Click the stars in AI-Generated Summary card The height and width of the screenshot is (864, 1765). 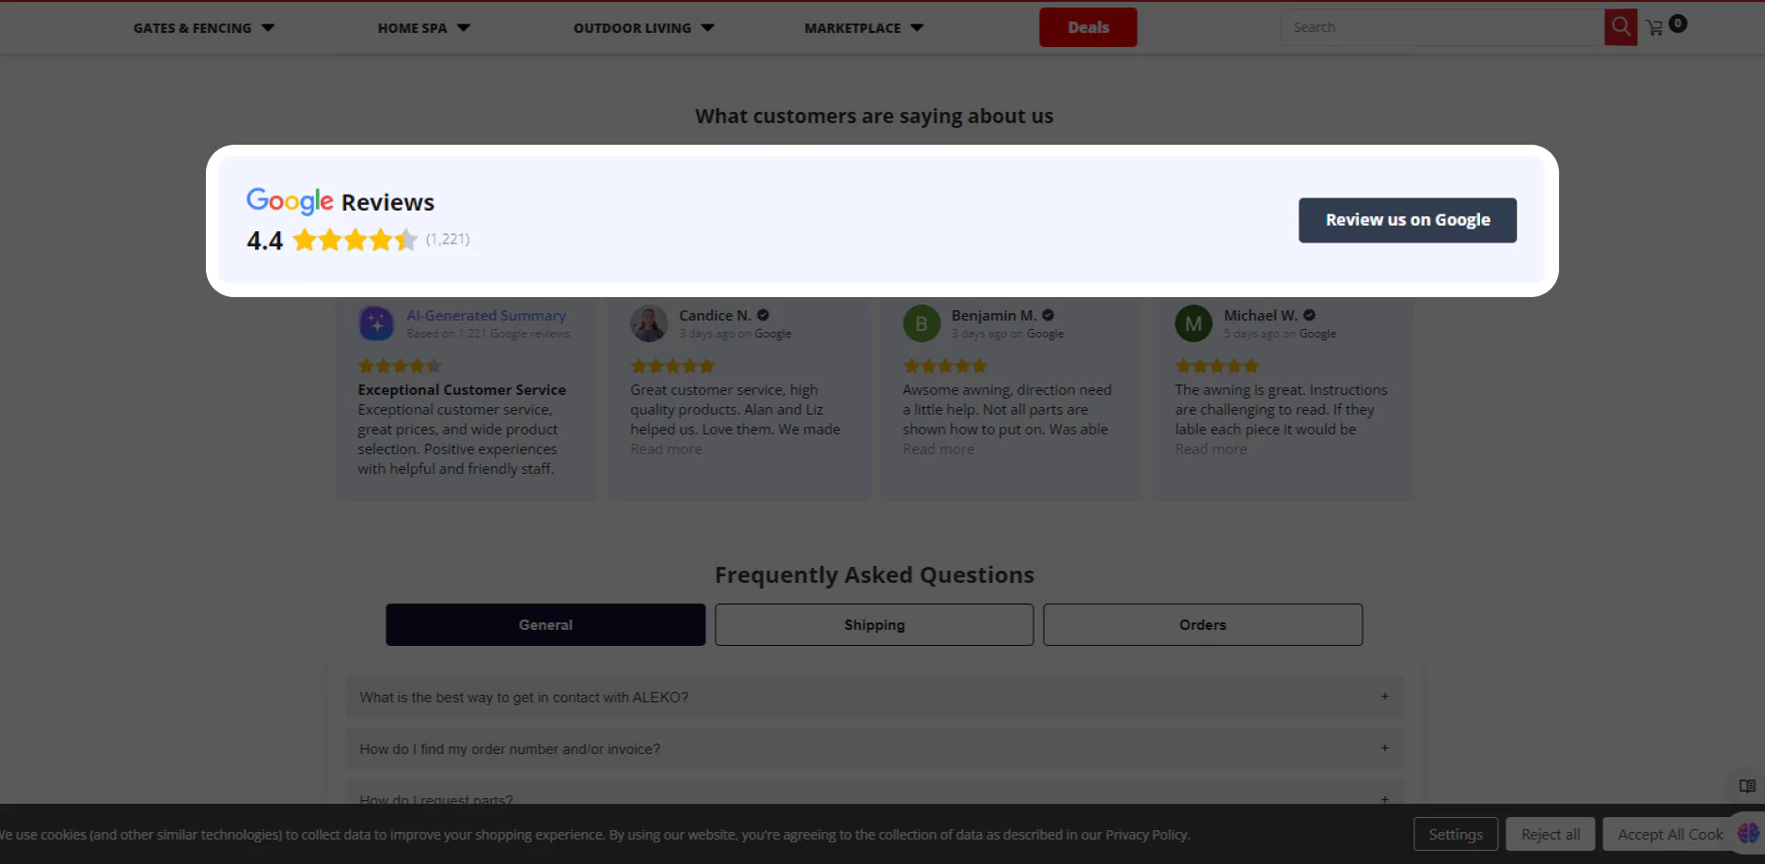click(x=400, y=366)
